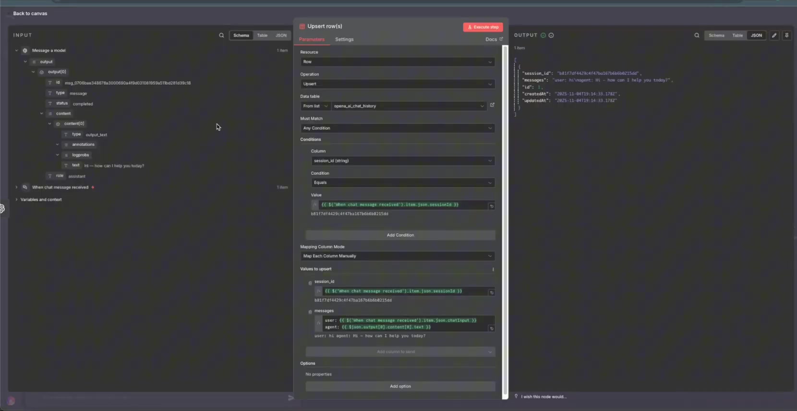Click the When chat message received node icon
This screenshot has width=797, height=411.
point(25,187)
